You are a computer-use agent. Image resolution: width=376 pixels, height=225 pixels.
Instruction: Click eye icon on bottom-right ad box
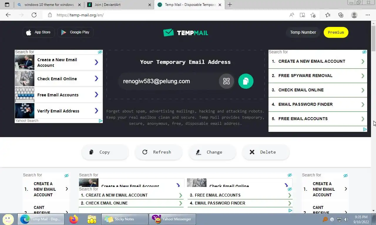point(345,175)
